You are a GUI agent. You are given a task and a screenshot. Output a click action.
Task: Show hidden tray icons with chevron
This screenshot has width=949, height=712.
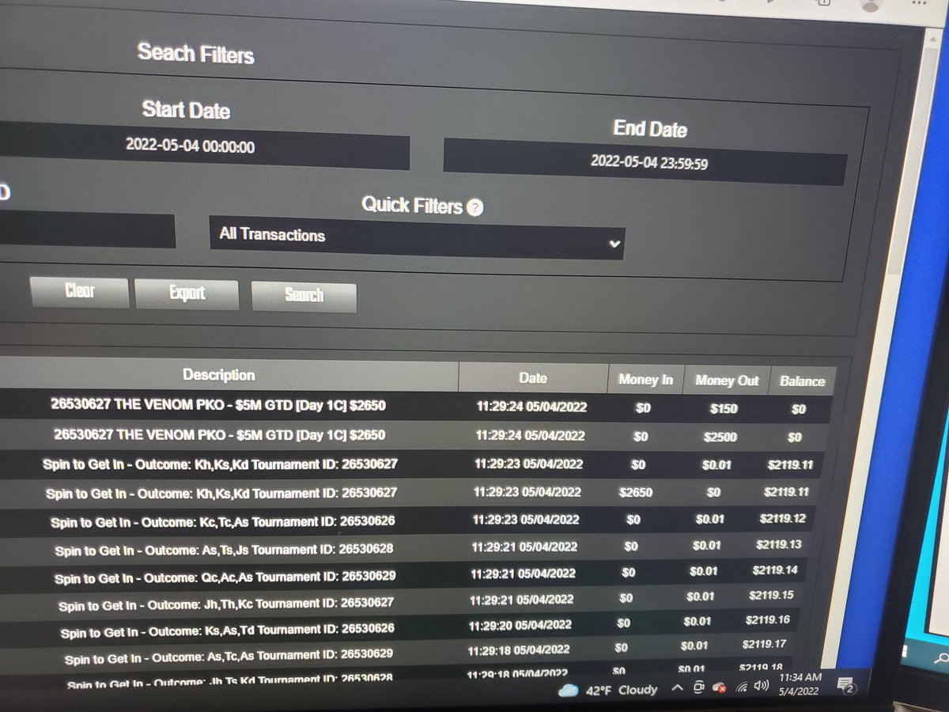click(x=678, y=689)
